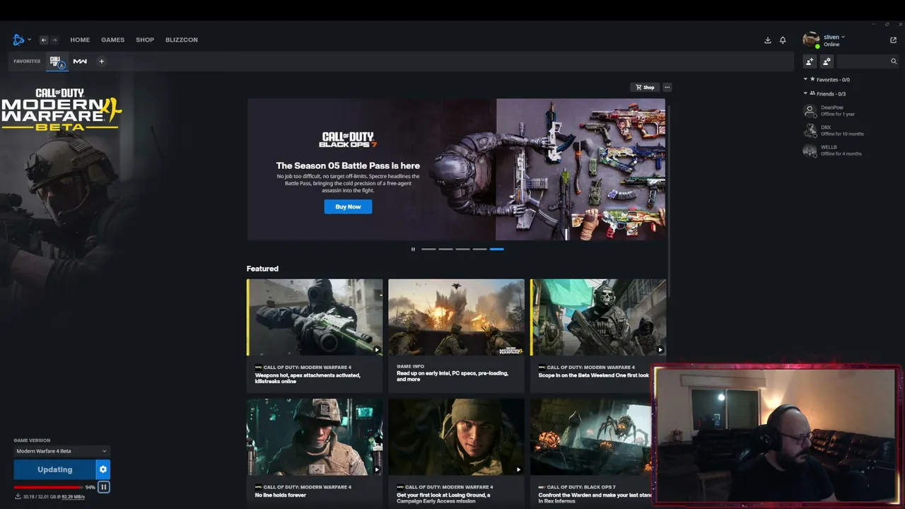Expand the sliven account dropdown

pos(834,37)
